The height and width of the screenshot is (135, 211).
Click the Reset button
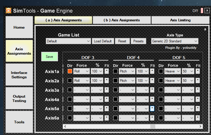pyautogui.click(x=122, y=41)
